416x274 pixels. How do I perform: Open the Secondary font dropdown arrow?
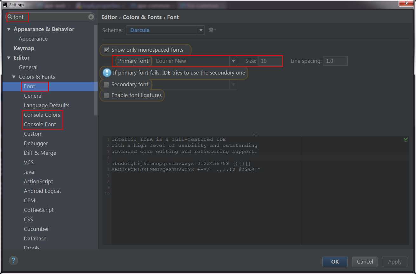click(x=233, y=85)
